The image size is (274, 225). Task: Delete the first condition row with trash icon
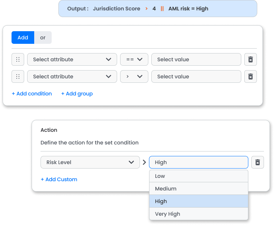click(x=251, y=59)
